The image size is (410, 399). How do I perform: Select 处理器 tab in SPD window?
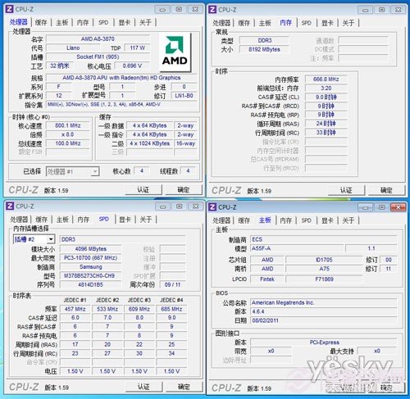(x=19, y=220)
